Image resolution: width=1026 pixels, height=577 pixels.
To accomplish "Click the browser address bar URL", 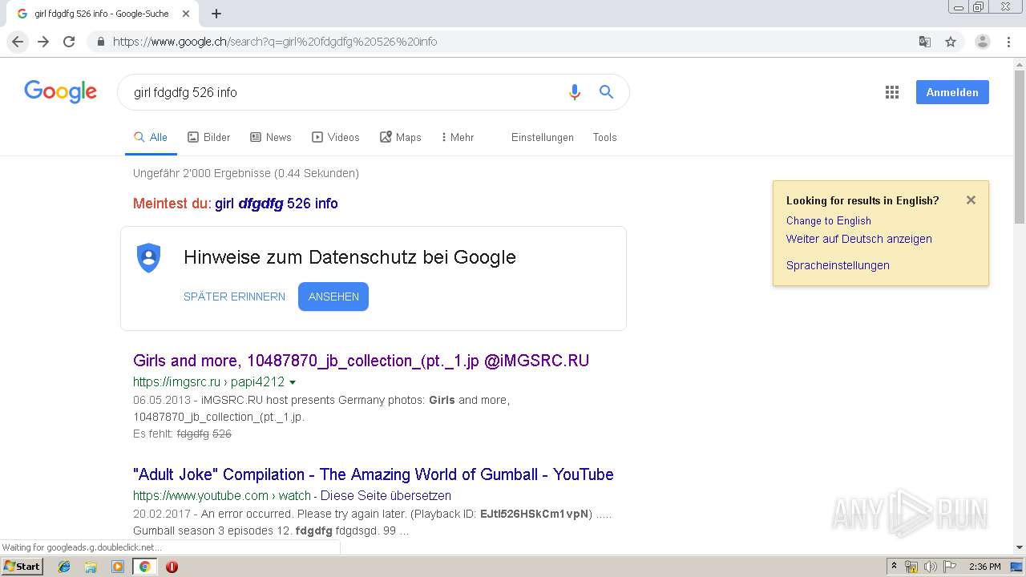I will tap(275, 42).
